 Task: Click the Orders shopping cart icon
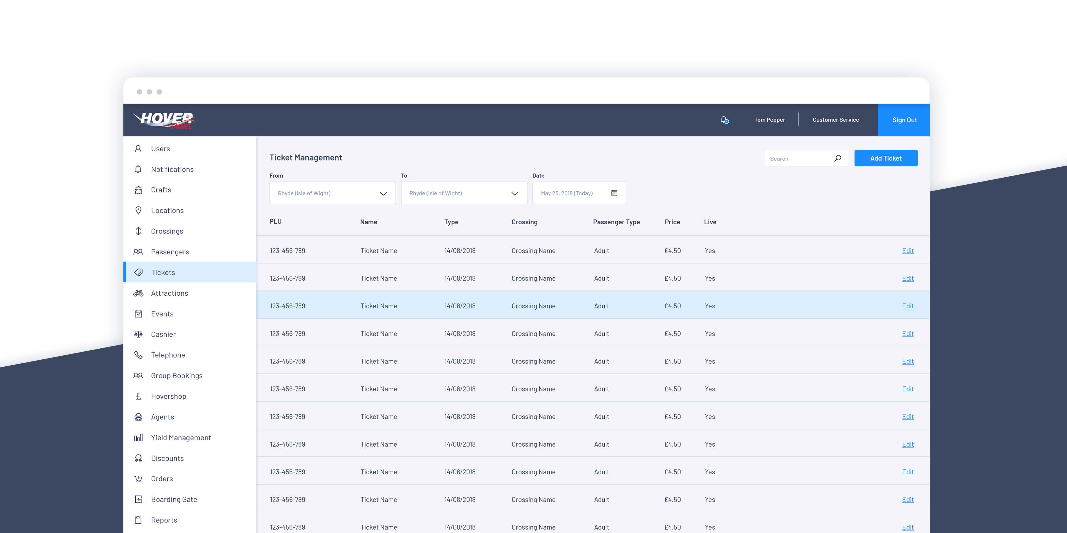click(x=138, y=479)
